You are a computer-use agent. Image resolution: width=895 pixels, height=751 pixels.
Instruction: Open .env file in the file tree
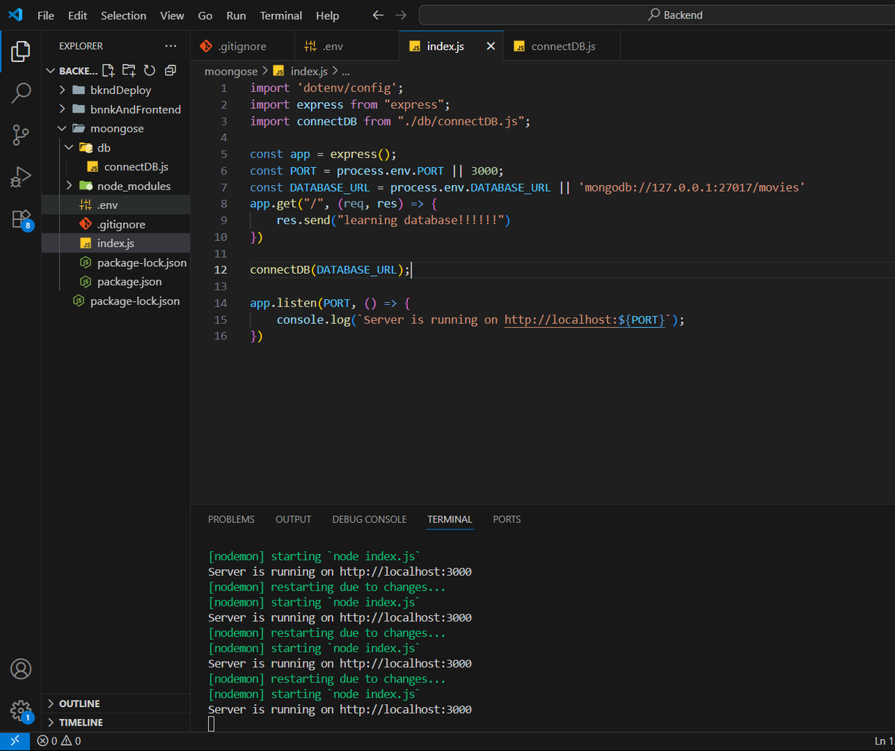point(116,205)
